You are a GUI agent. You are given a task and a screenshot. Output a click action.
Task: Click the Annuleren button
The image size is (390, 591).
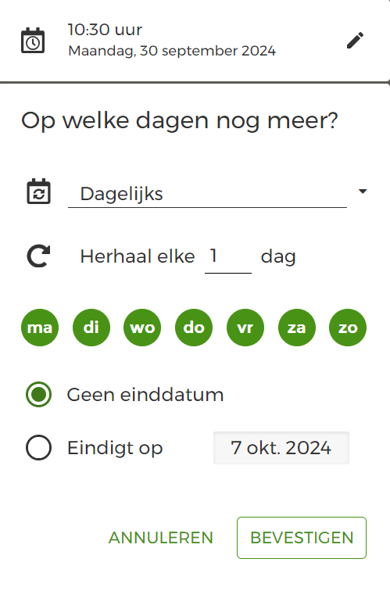[x=161, y=538]
